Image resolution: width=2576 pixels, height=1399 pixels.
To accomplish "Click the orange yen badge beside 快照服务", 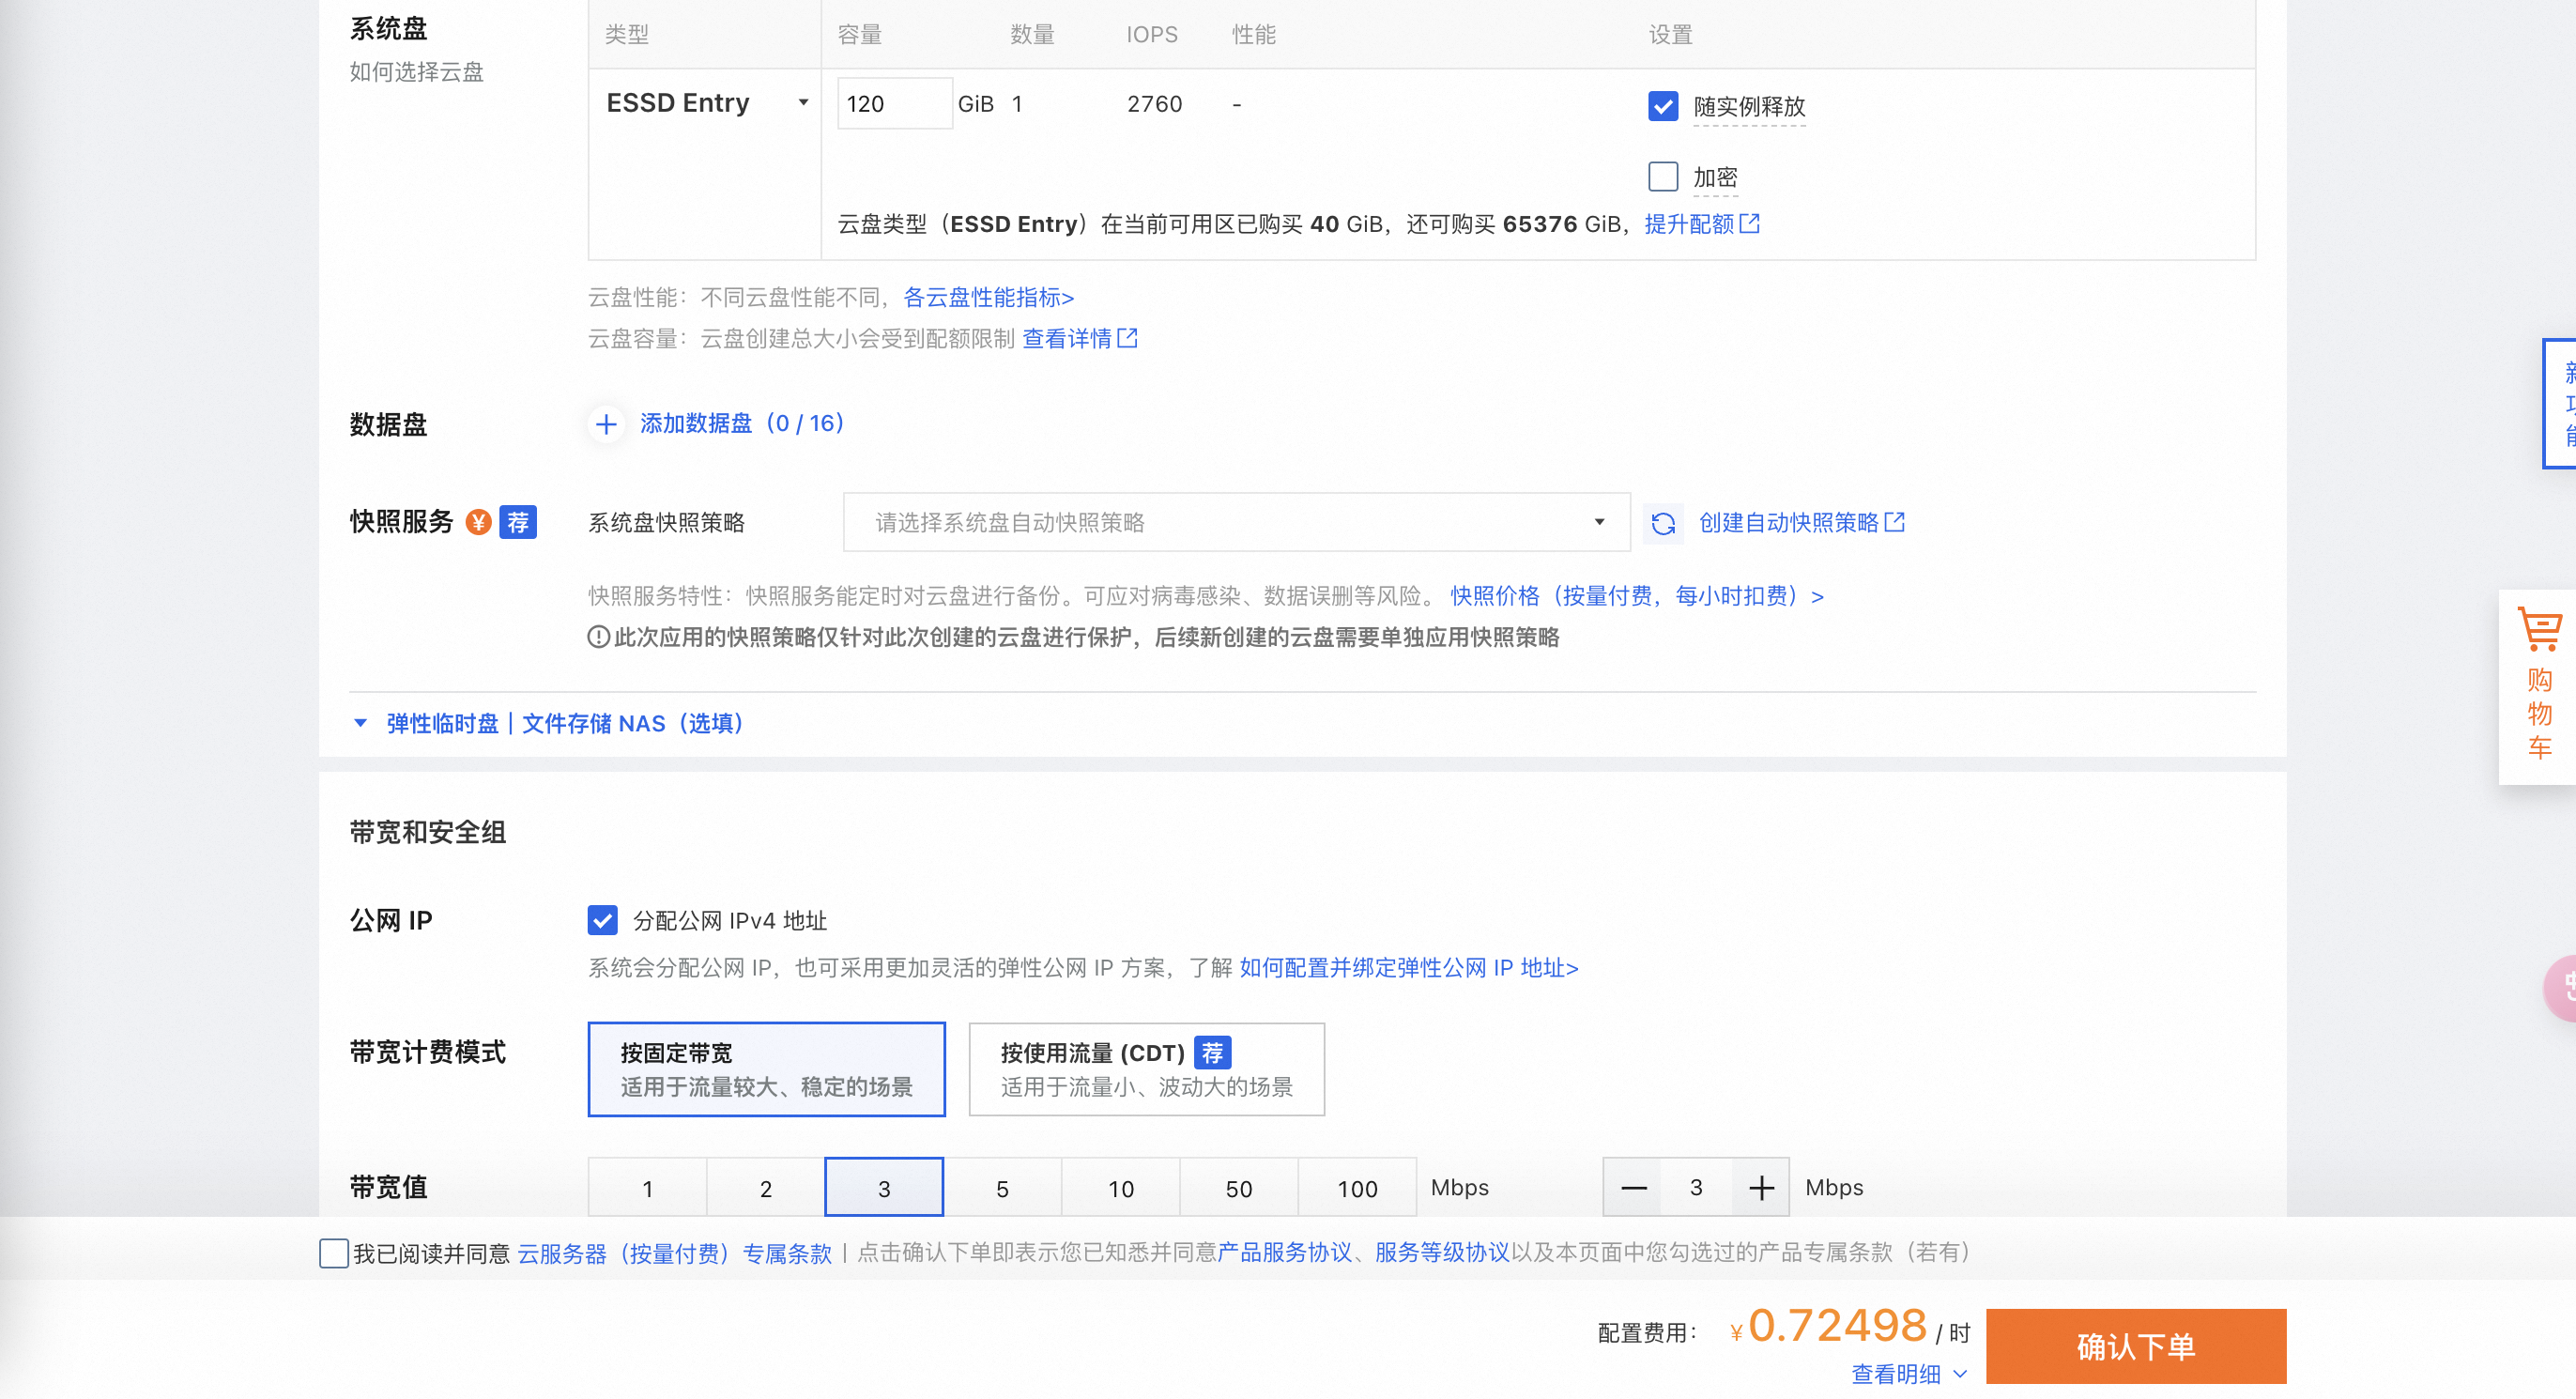I will tap(479, 522).
